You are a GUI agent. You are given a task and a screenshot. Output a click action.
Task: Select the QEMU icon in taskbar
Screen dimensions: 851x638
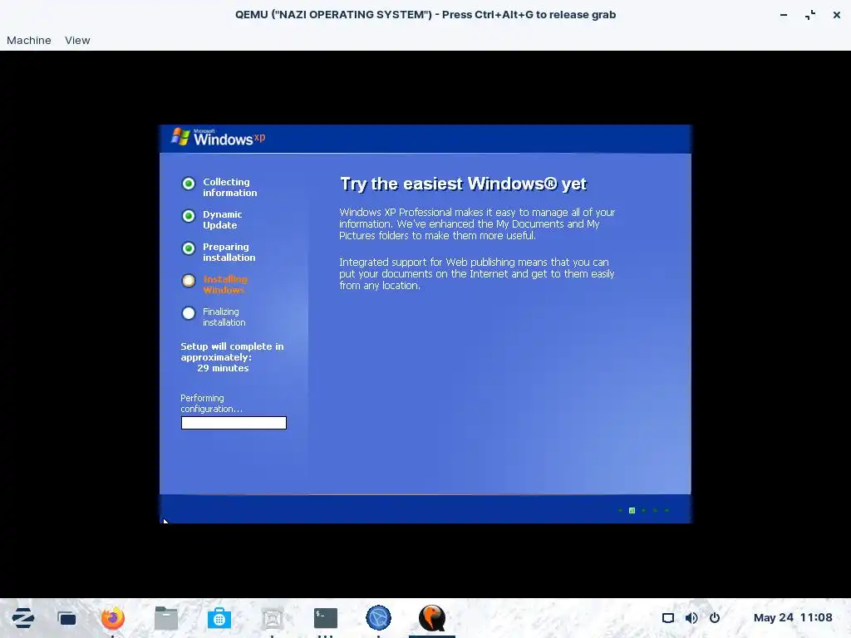[432, 618]
